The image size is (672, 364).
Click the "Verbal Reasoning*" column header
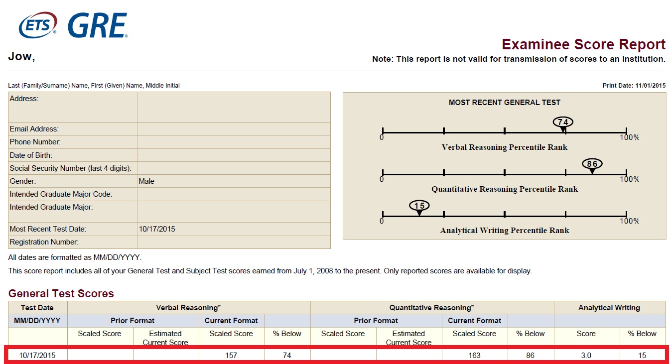[x=189, y=308]
